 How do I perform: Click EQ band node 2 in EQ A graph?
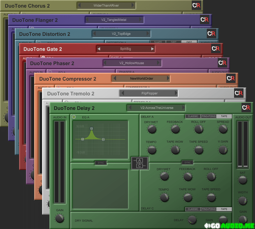click(91, 128)
